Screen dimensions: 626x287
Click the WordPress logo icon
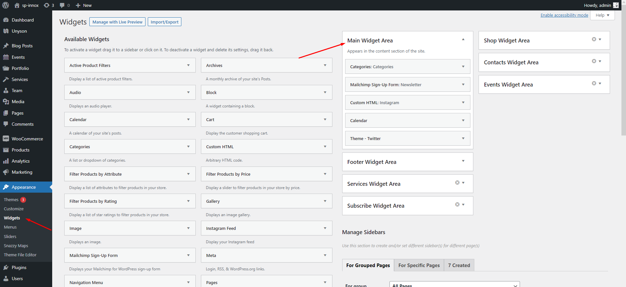[x=6, y=5]
